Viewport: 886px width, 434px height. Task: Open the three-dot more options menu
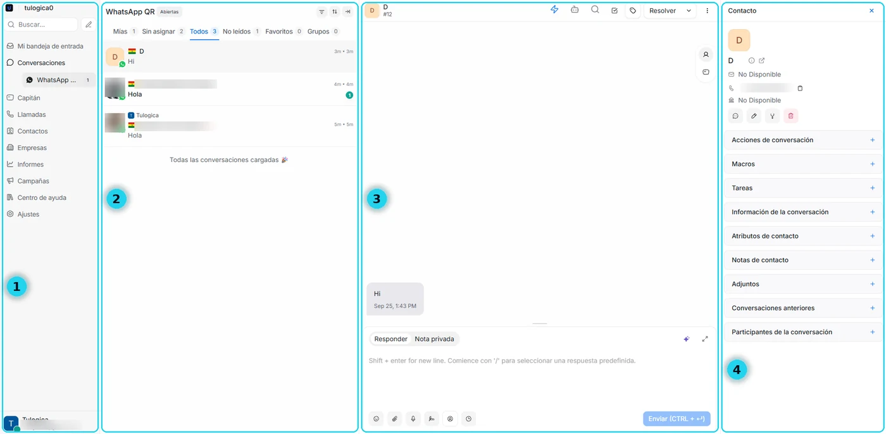(x=708, y=11)
